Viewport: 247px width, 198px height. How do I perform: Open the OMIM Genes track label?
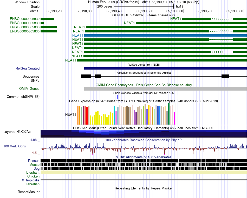tap(29, 89)
